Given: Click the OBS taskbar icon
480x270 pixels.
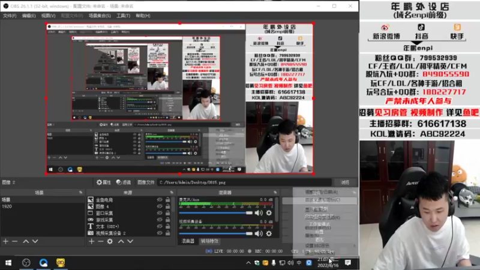Looking at the screenshot, I should point(26,263).
